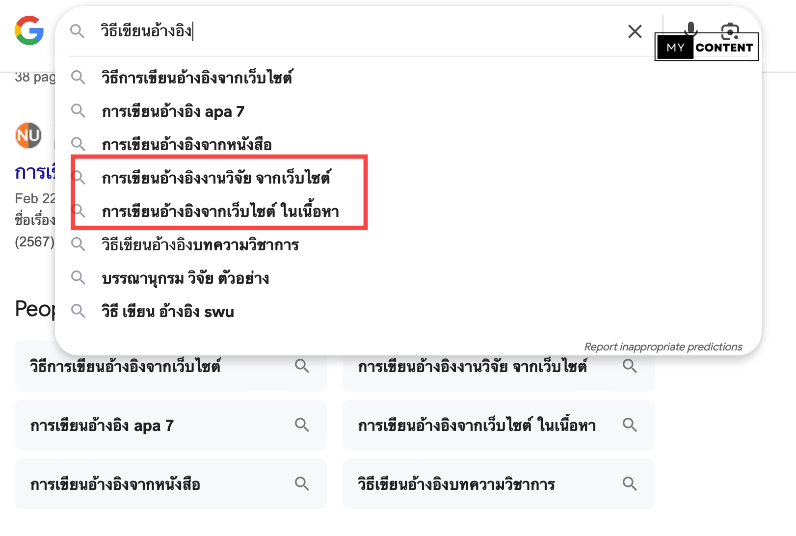Click search icon on 'วิธีเขียนอ้างอิงบทความวิชาการ' card
796x536 pixels.
pyautogui.click(x=630, y=484)
